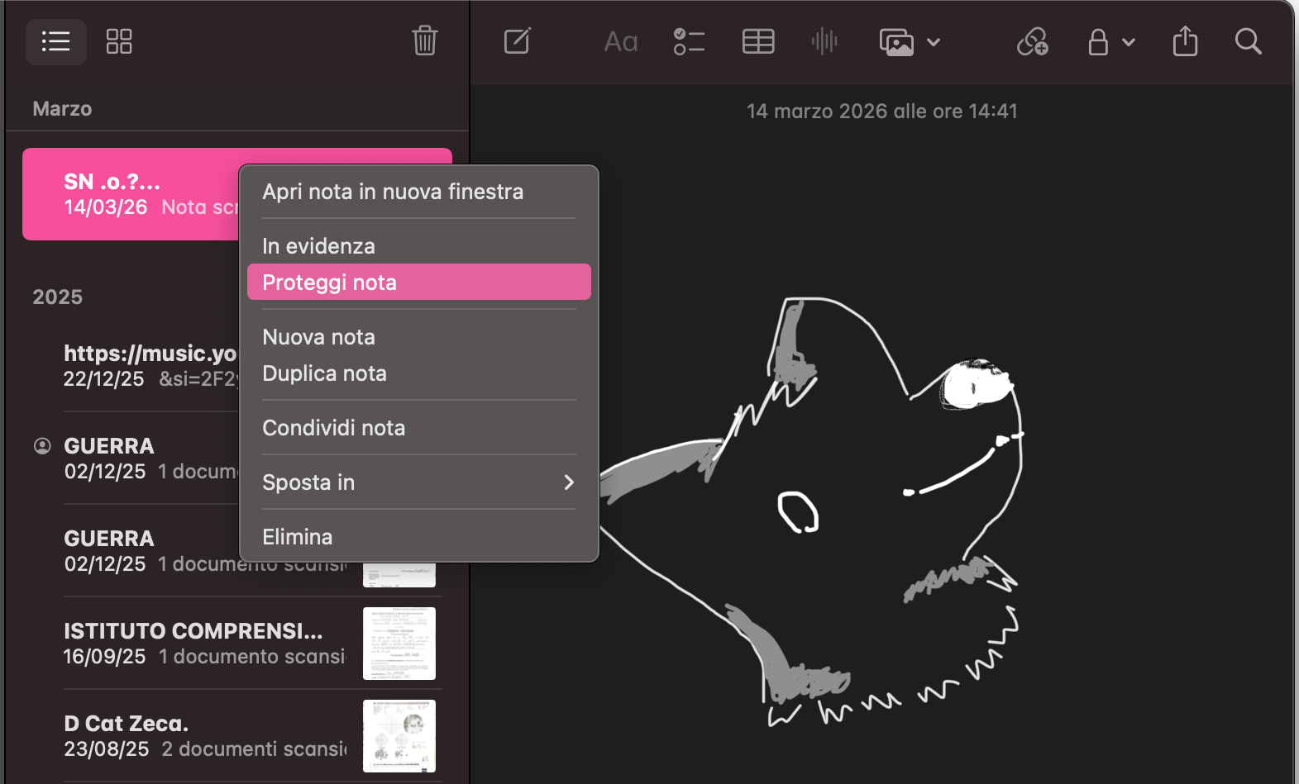The image size is (1299, 784).
Task: Share the note via share icon
Action: point(1185,41)
